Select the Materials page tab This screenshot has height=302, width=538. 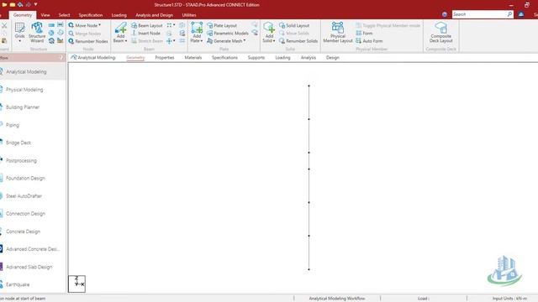pos(193,58)
